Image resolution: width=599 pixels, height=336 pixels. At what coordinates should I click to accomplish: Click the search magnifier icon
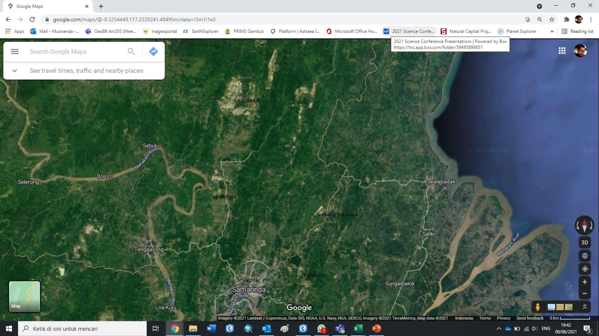click(131, 52)
